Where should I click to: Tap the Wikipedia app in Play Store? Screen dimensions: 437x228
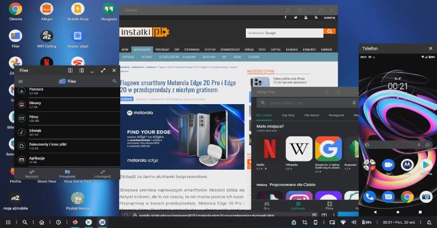pos(298,148)
